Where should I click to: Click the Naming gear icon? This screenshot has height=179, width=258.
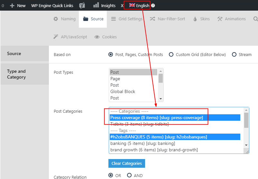tap(56, 19)
